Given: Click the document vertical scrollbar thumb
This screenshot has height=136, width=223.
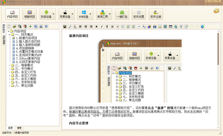Looking at the screenshot, I should [218, 49].
